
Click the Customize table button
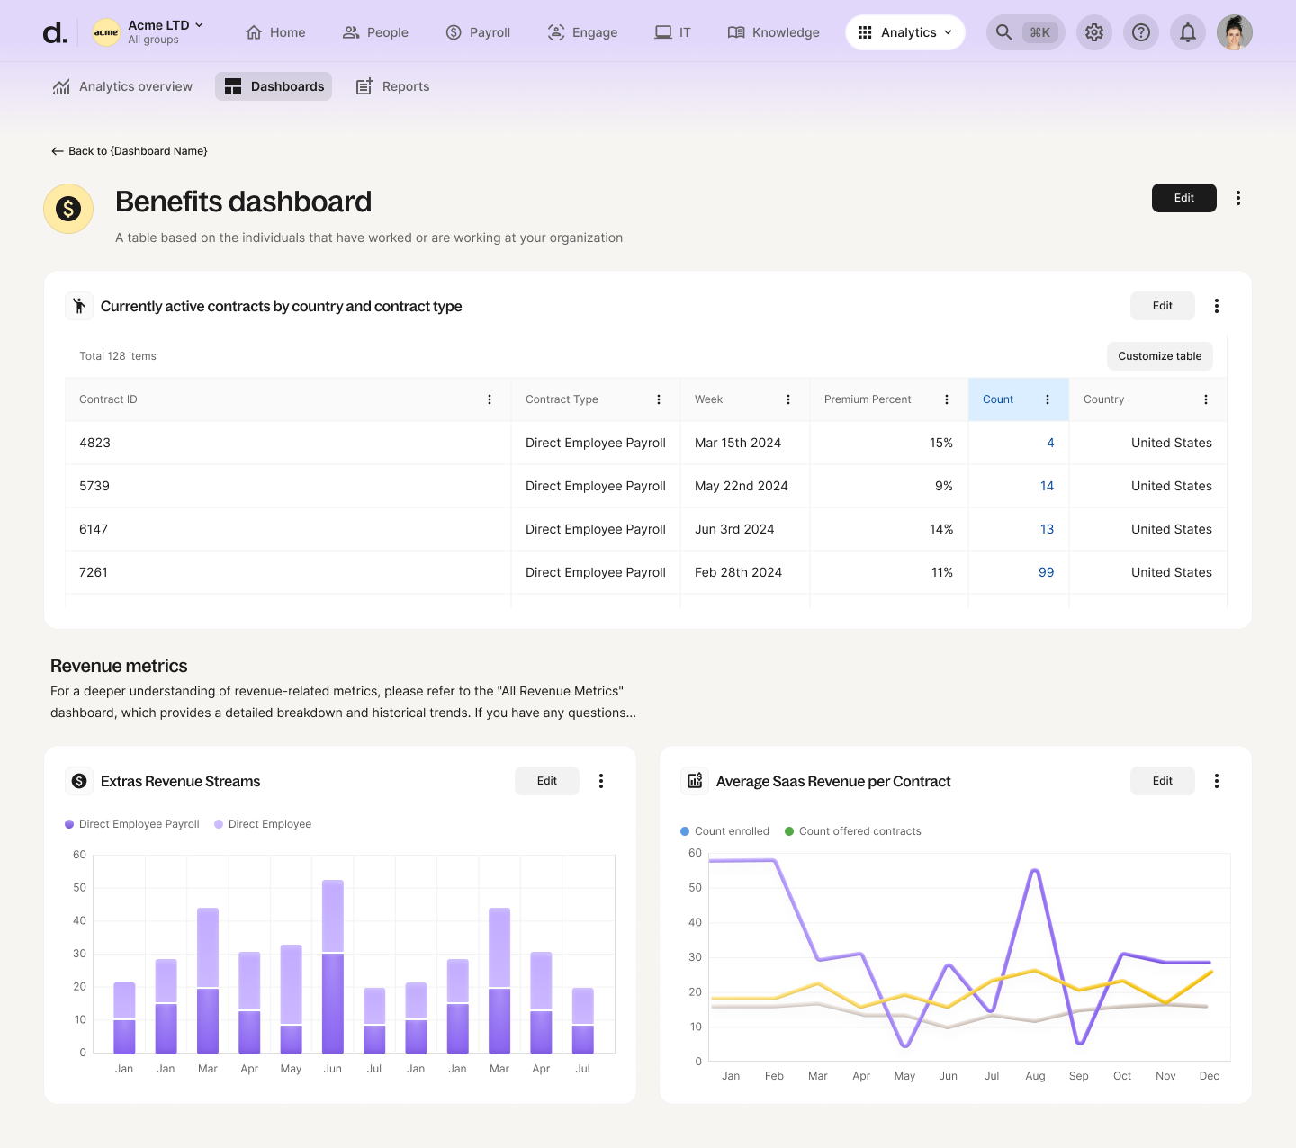[1160, 356]
